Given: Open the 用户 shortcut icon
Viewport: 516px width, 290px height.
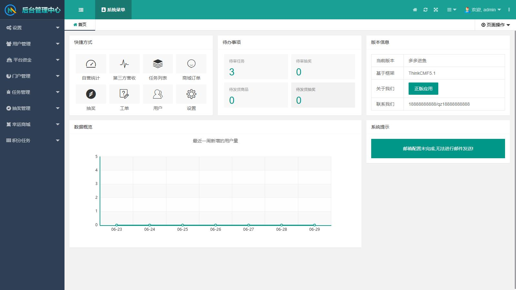Looking at the screenshot, I should (158, 94).
